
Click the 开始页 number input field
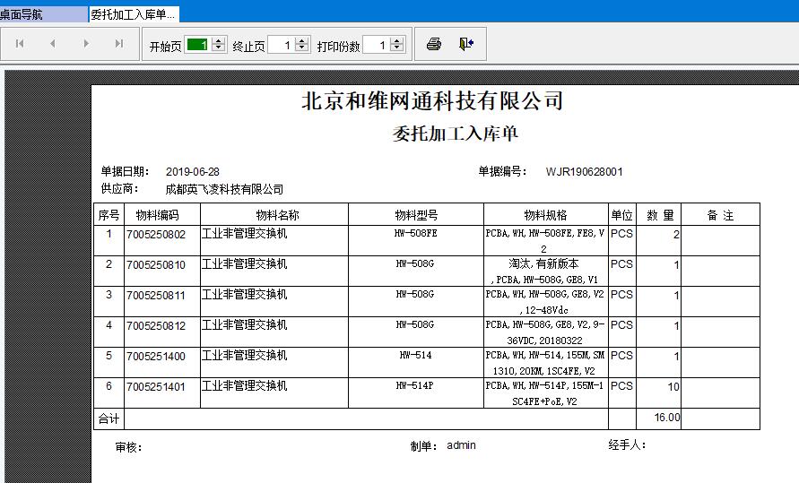197,45
